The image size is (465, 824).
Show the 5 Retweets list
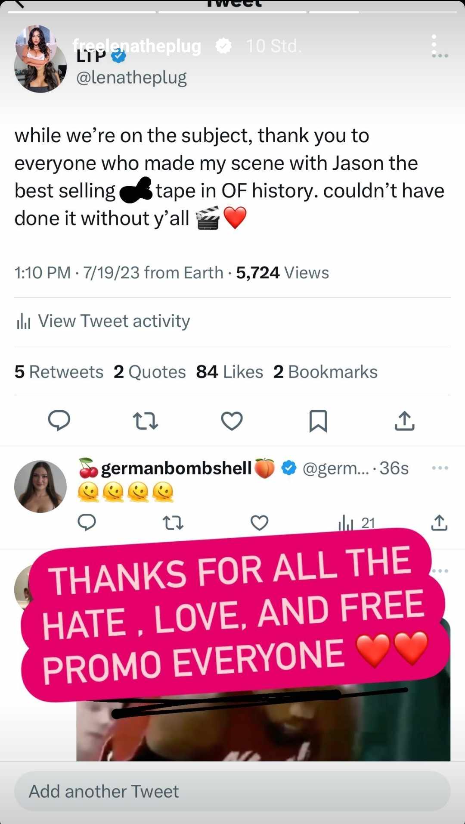(59, 372)
